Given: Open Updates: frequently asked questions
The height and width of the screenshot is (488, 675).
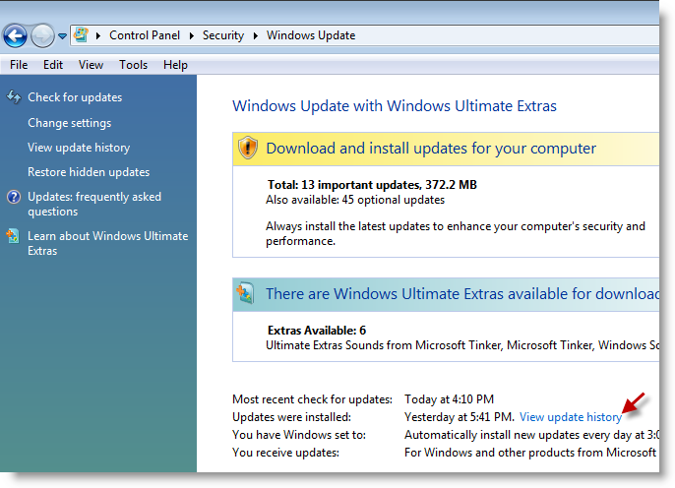Looking at the screenshot, I should coord(94,204).
